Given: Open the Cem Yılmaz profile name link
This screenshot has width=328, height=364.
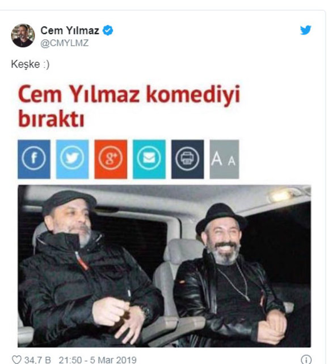Looking at the screenshot, I should [70, 30].
